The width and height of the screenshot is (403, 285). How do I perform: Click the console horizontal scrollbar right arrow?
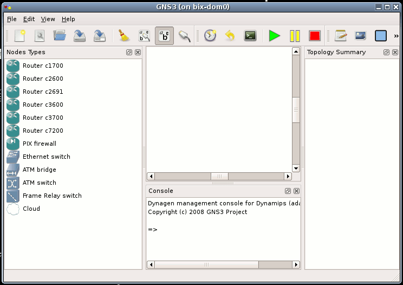(x=296, y=265)
